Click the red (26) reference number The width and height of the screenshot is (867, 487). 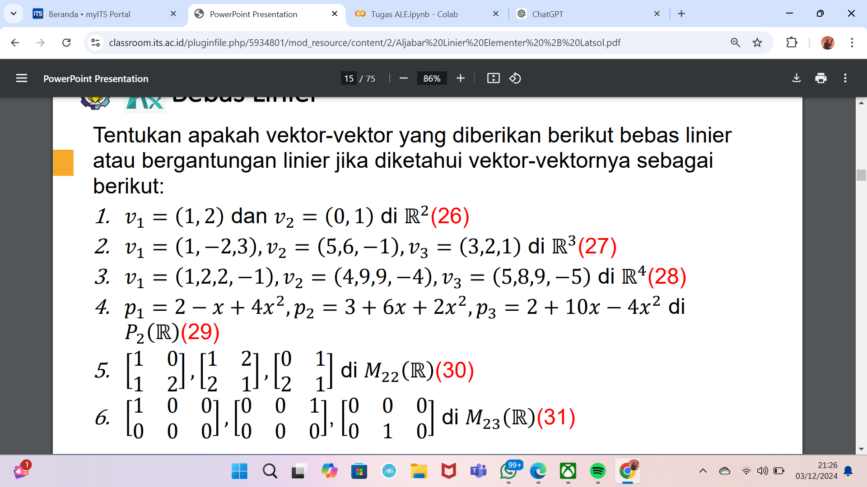450,216
